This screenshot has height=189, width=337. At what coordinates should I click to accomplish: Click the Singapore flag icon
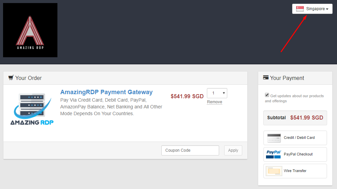300,9
